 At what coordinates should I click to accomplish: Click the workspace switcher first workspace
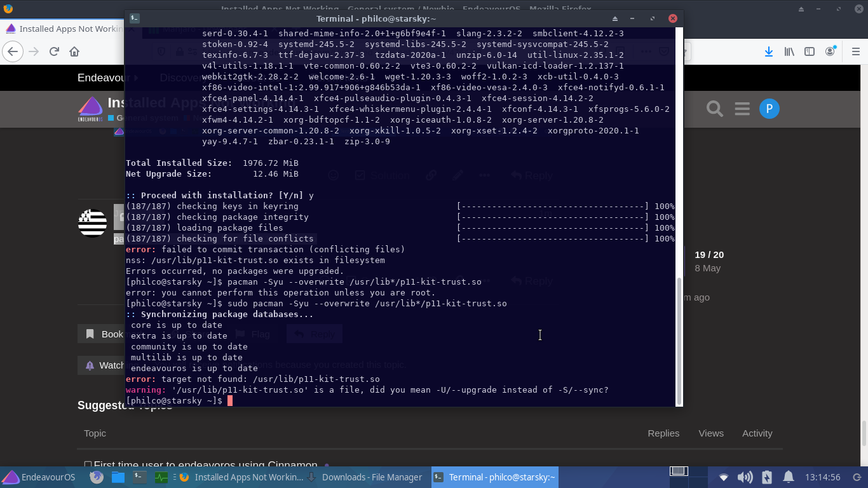click(679, 471)
